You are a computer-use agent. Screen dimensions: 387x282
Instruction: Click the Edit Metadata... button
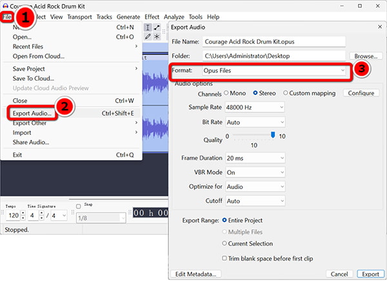coord(195,274)
